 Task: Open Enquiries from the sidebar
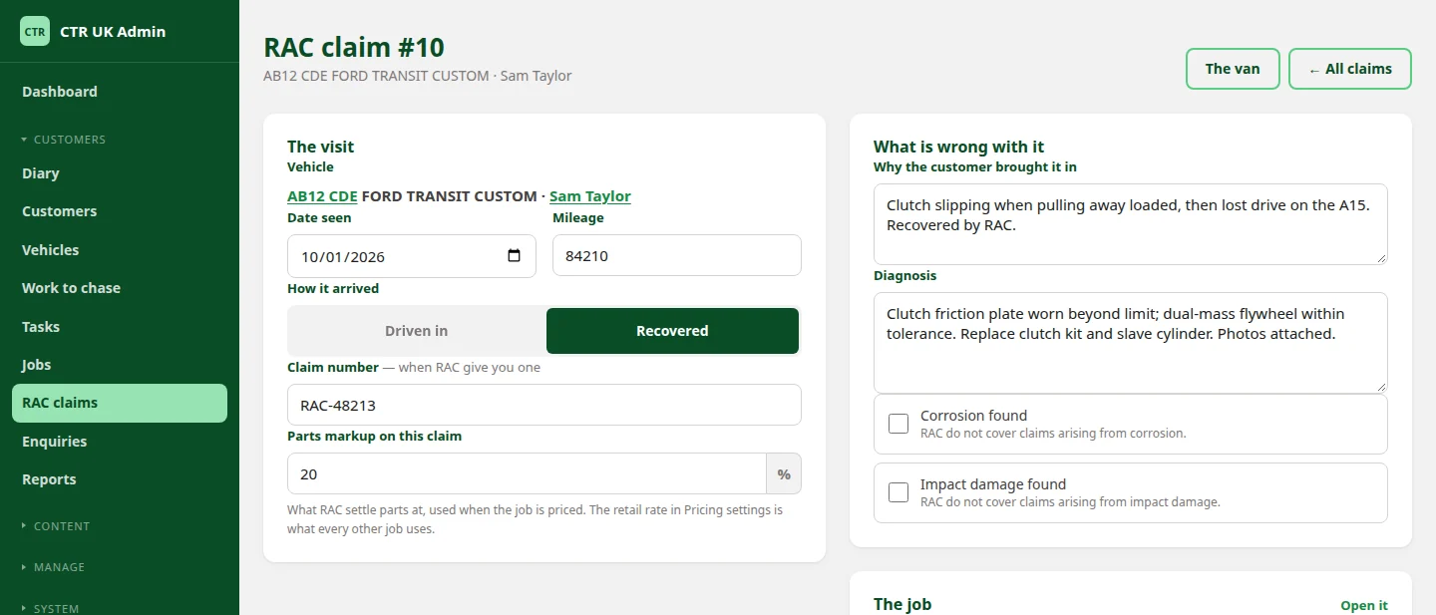click(x=120, y=442)
